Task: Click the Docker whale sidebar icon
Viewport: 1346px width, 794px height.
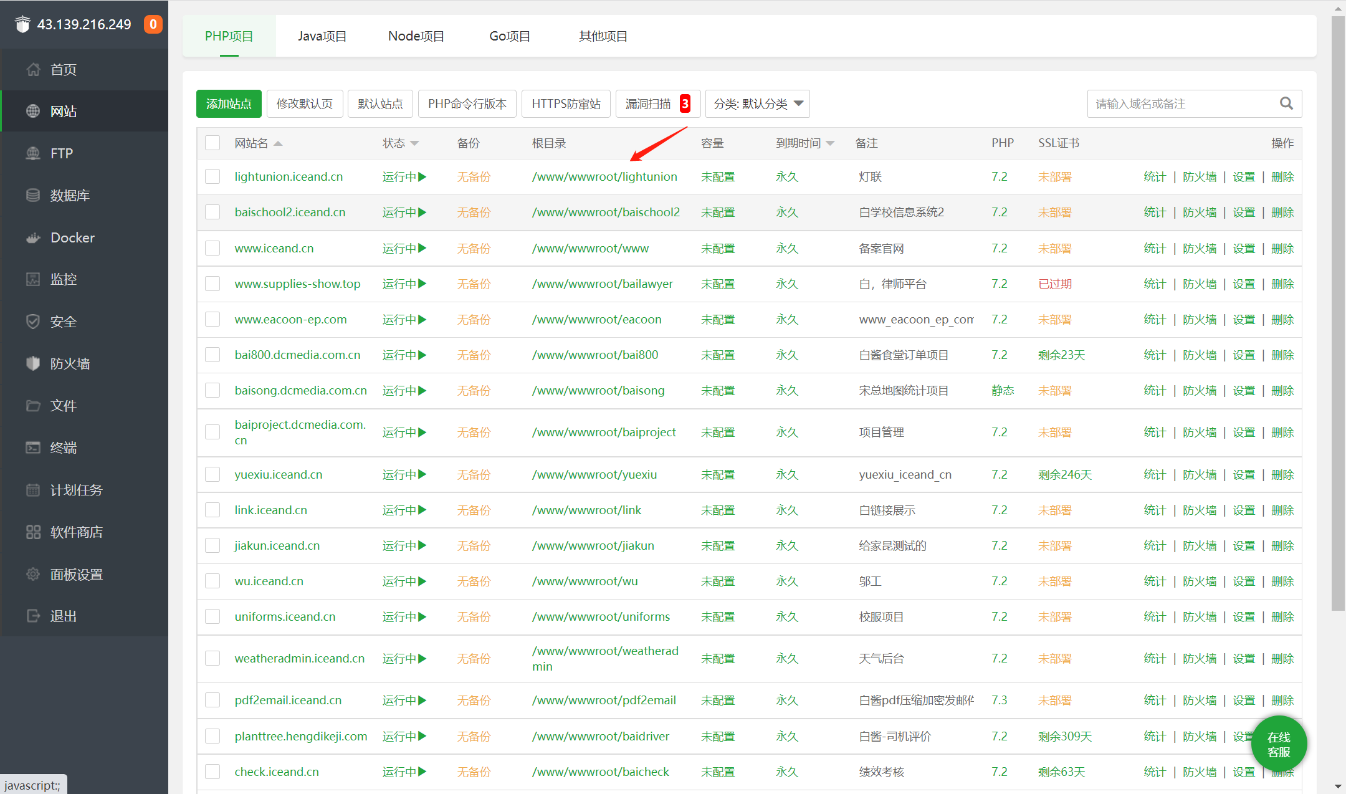Action: click(x=33, y=237)
